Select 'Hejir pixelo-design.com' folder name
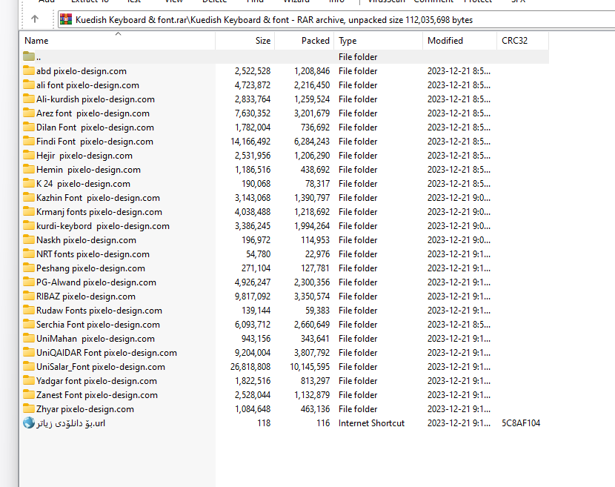This screenshot has height=487, width=615. click(84, 156)
